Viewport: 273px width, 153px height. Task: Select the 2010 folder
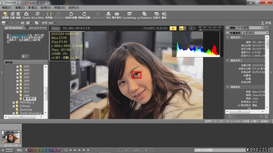[26, 85]
